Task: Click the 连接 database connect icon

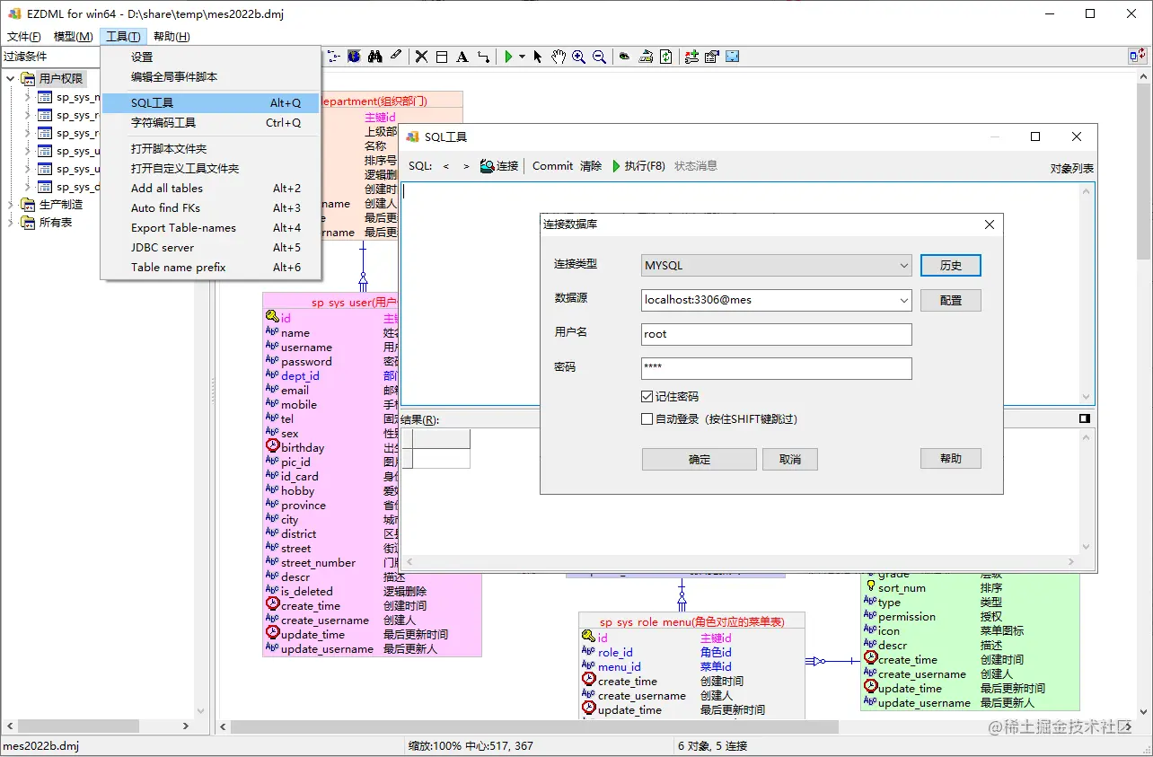Action: 499,166
